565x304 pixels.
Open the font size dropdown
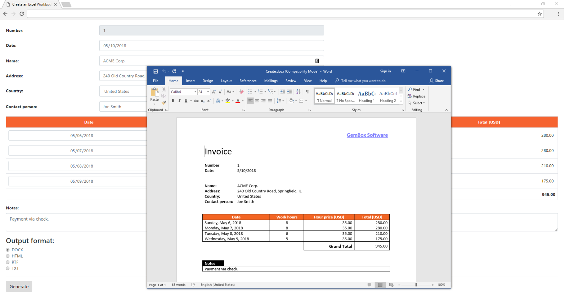click(207, 92)
